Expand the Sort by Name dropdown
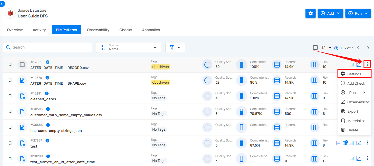Screen dimensions: 374x166 point(128,48)
